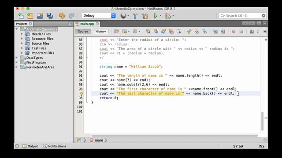282x158 pixels.
Task: Expand the editor toolbar overflow chevron
Action: 257,32
